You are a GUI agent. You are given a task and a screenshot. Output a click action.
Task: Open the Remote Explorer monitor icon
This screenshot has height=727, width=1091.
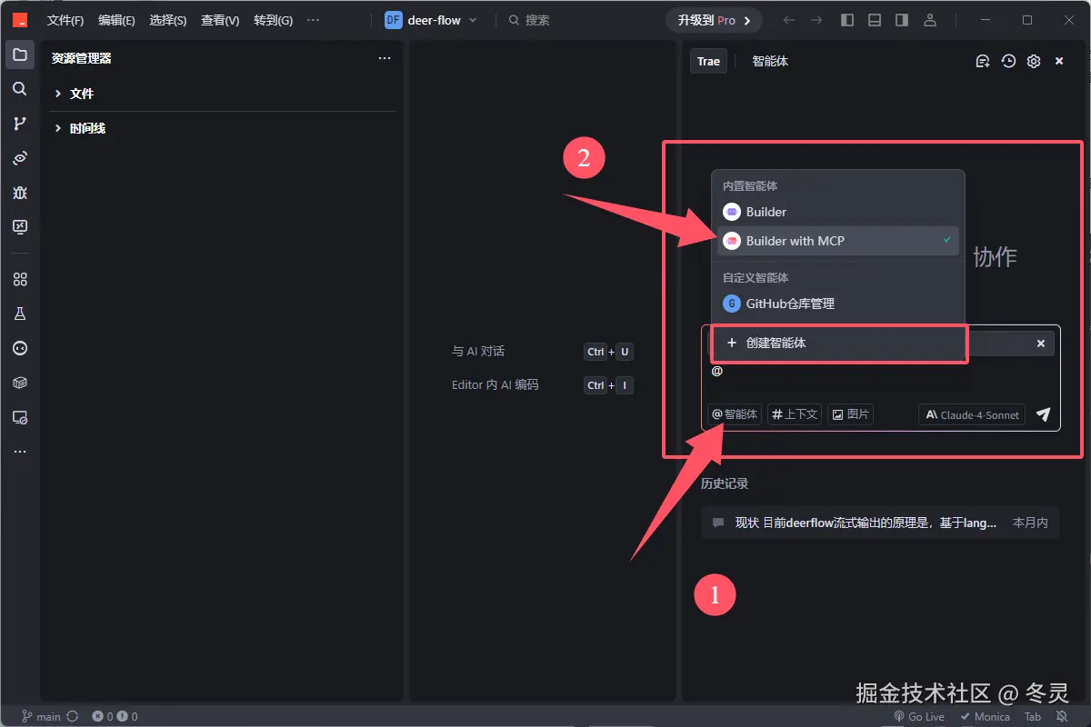click(x=20, y=227)
